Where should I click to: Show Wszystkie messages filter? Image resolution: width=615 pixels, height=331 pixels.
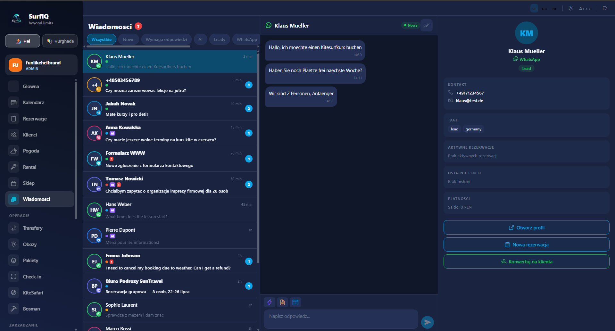click(102, 39)
